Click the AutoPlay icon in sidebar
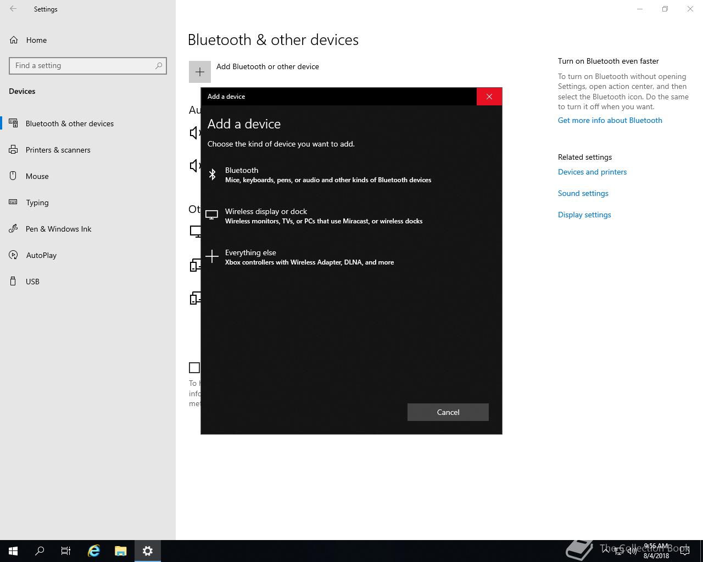Image resolution: width=703 pixels, height=562 pixels. (14, 255)
